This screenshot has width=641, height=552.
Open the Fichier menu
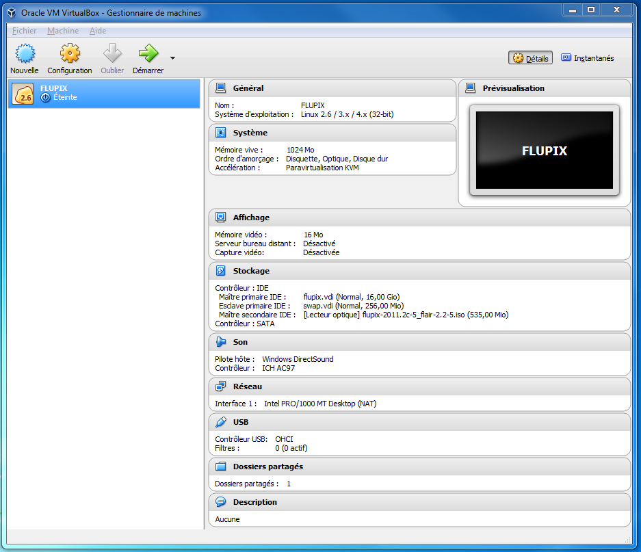tap(24, 31)
